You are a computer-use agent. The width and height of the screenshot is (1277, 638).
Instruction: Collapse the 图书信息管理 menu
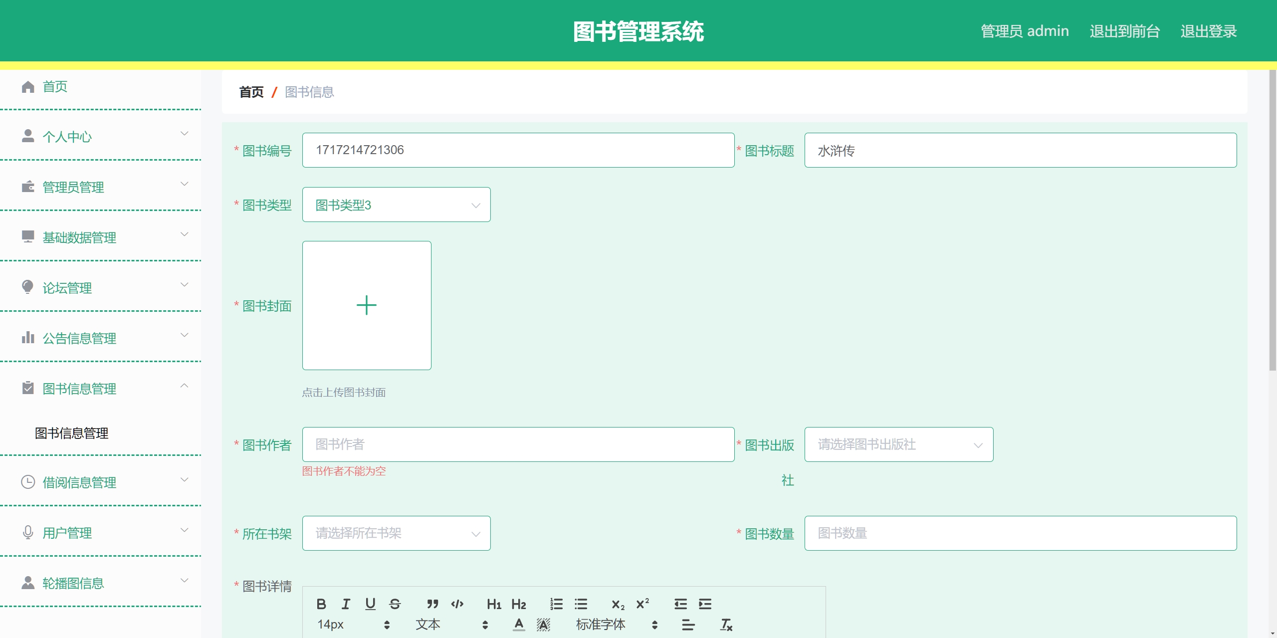[184, 386]
